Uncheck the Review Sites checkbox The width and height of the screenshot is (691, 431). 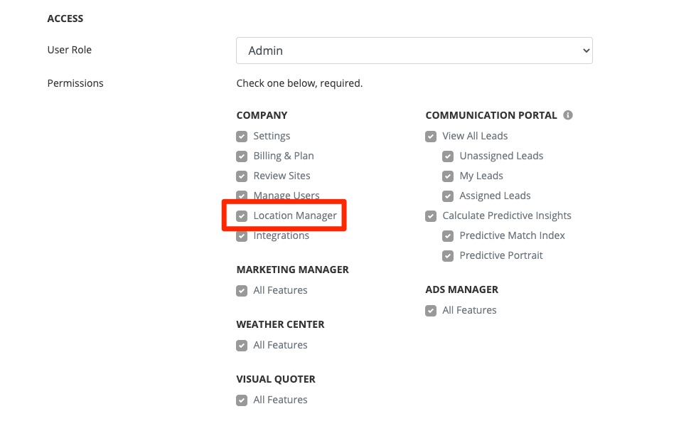[242, 176]
